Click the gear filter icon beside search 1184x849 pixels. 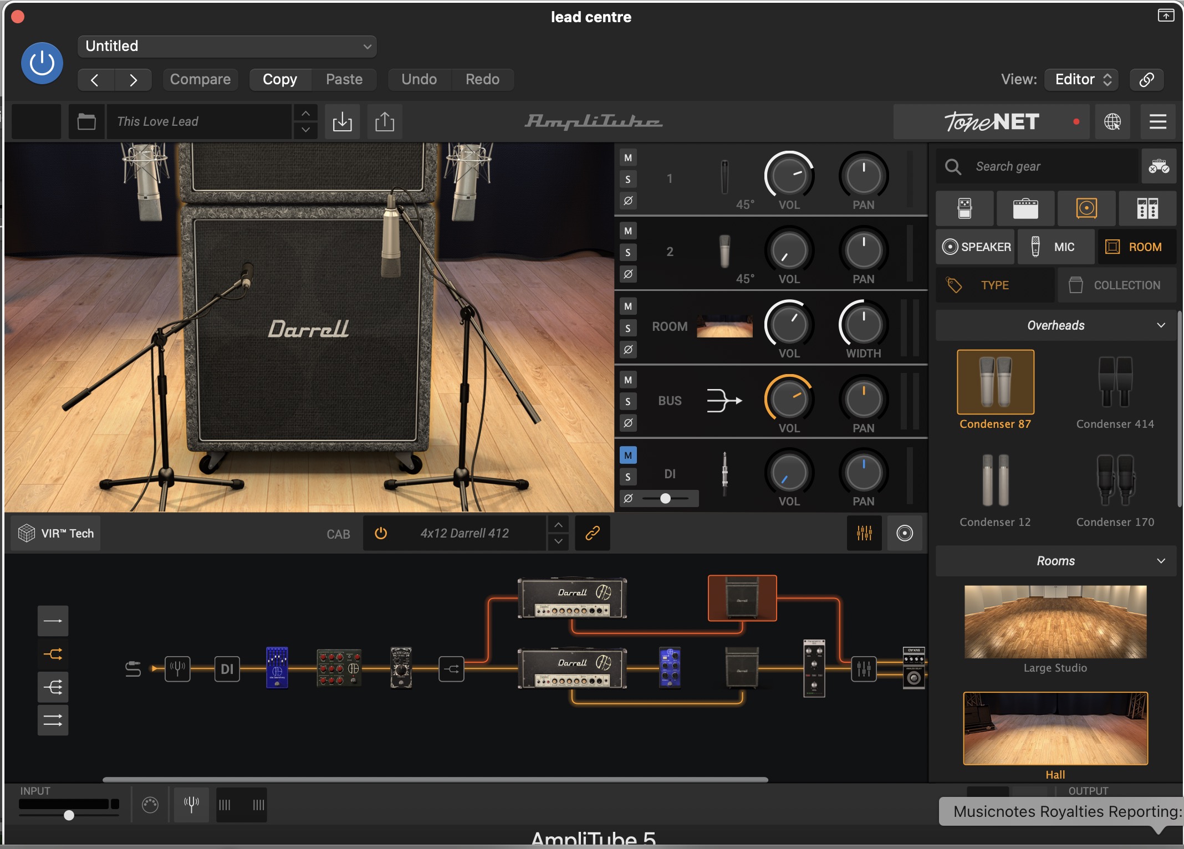coord(1159,166)
